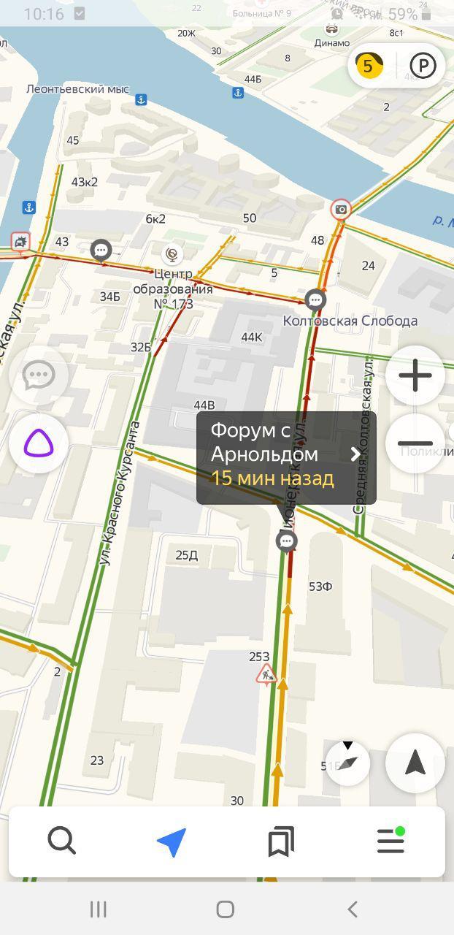Viewport: 454px width, 935px height.
Task: Open route navigation arrow in bottom bar
Action: click(172, 842)
